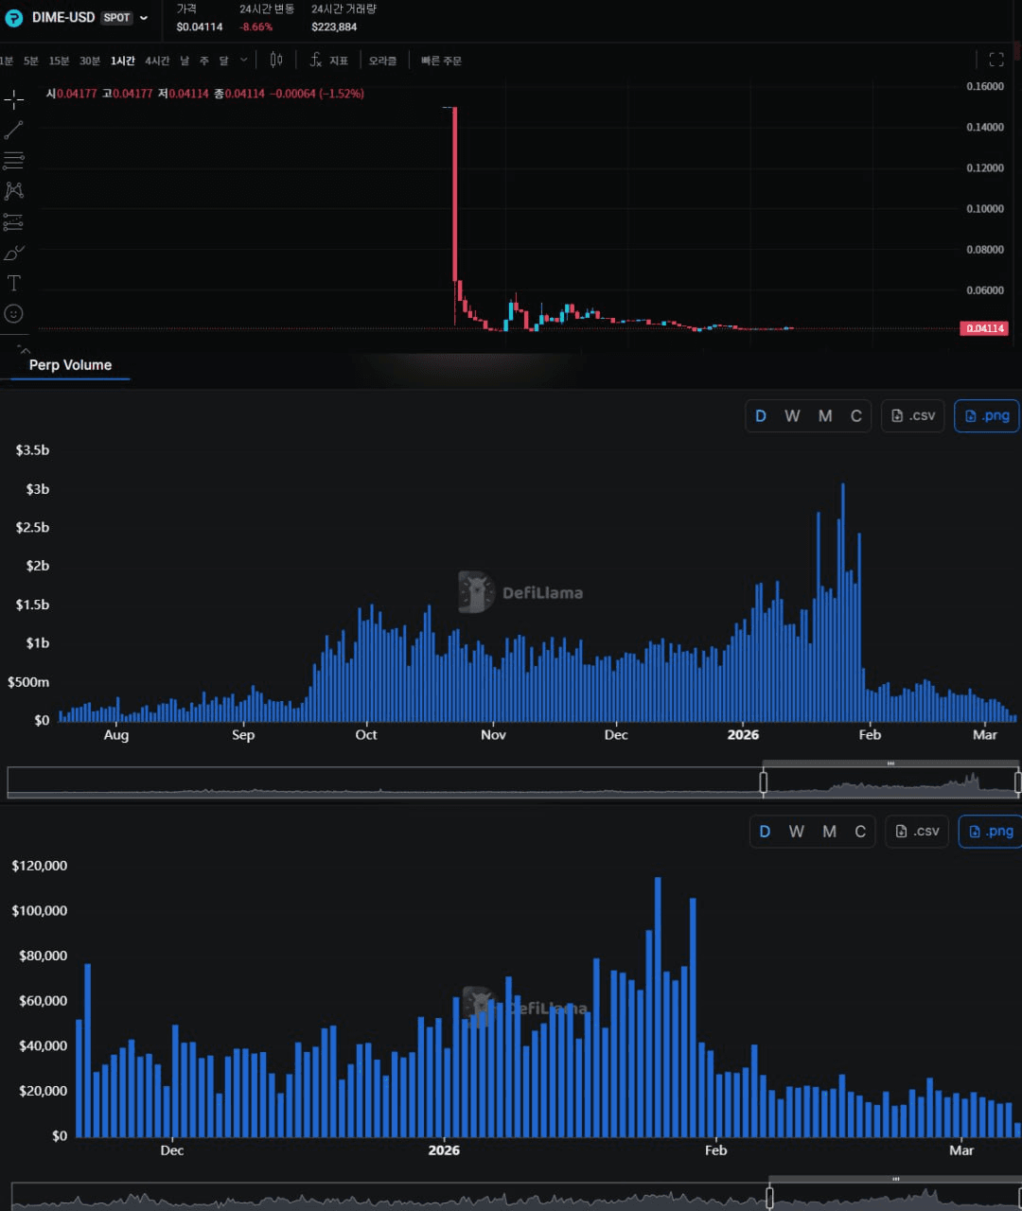Viewport: 1022px width, 1211px height.
Task: Expand the DIME-USD pair selector dropdown
Action: click(x=144, y=18)
